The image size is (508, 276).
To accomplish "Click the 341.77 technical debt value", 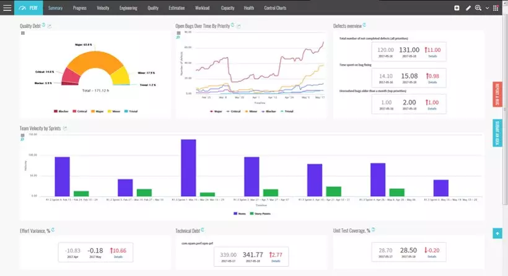I will click(x=253, y=254).
